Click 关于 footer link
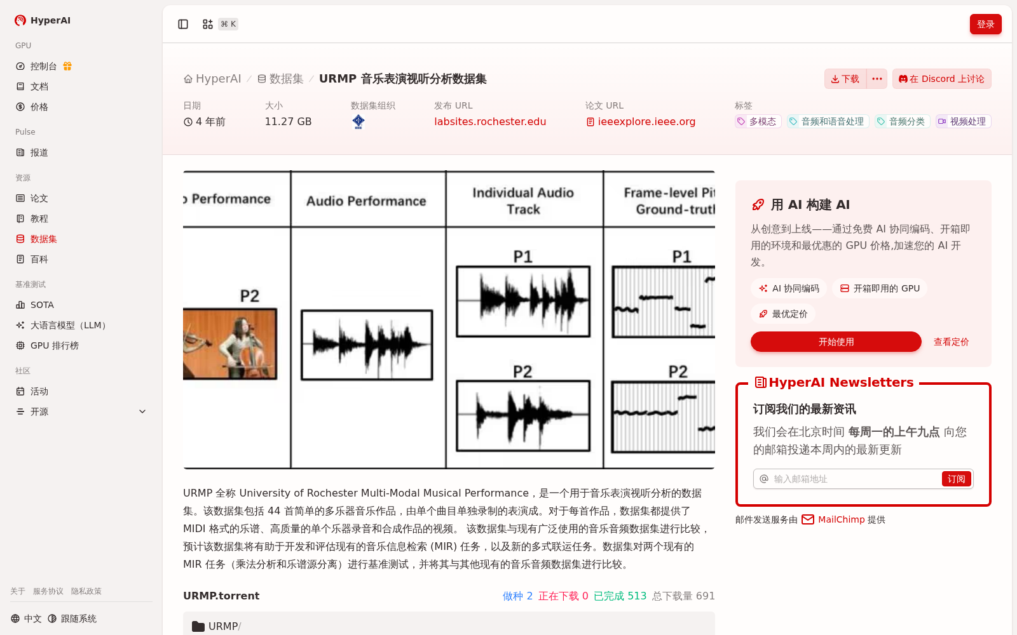The width and height of the screenshot is (1017, 635). [x=18, y=591]
